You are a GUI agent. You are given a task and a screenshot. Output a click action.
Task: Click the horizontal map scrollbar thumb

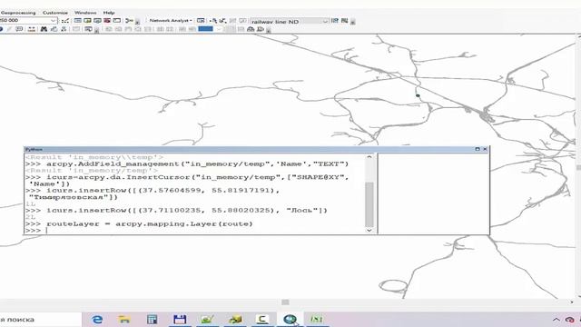[x=285, y=302]
